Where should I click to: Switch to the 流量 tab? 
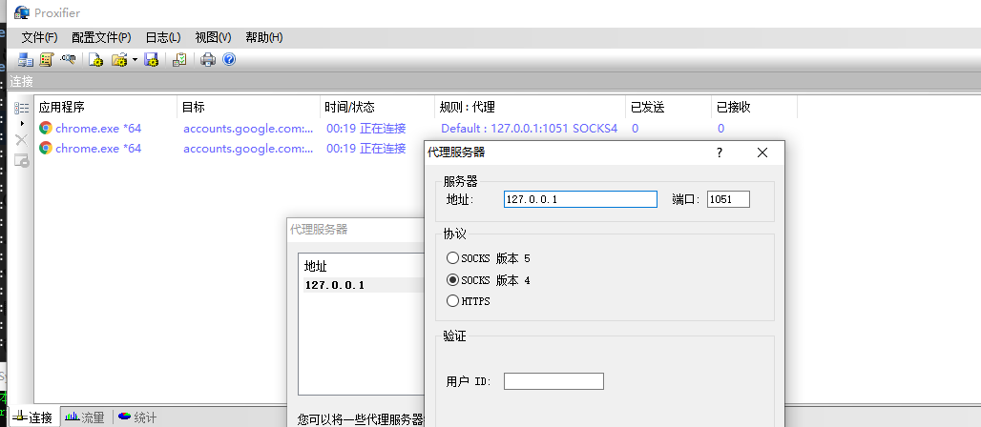85,417
